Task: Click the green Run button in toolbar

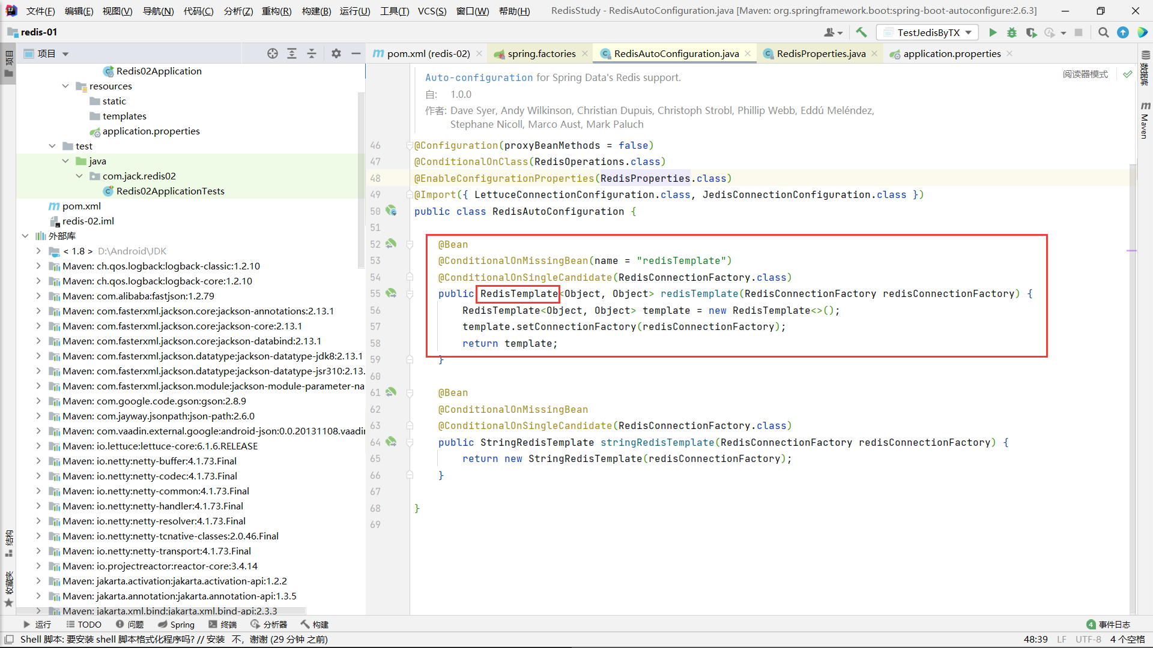Action: pyautogui.click(x=993, y=32)
